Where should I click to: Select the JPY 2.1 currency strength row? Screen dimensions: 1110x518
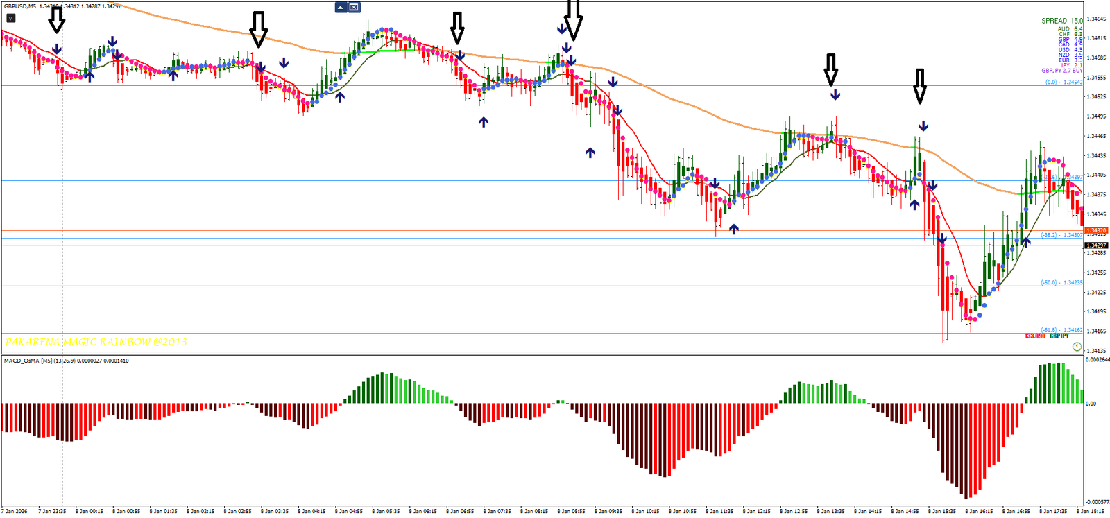[1072, 66]
